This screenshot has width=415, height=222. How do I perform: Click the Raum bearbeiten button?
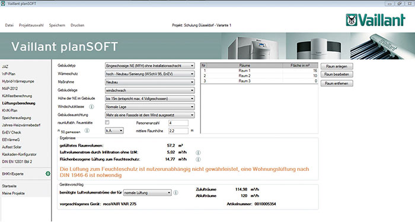click(x=337, y=74)
